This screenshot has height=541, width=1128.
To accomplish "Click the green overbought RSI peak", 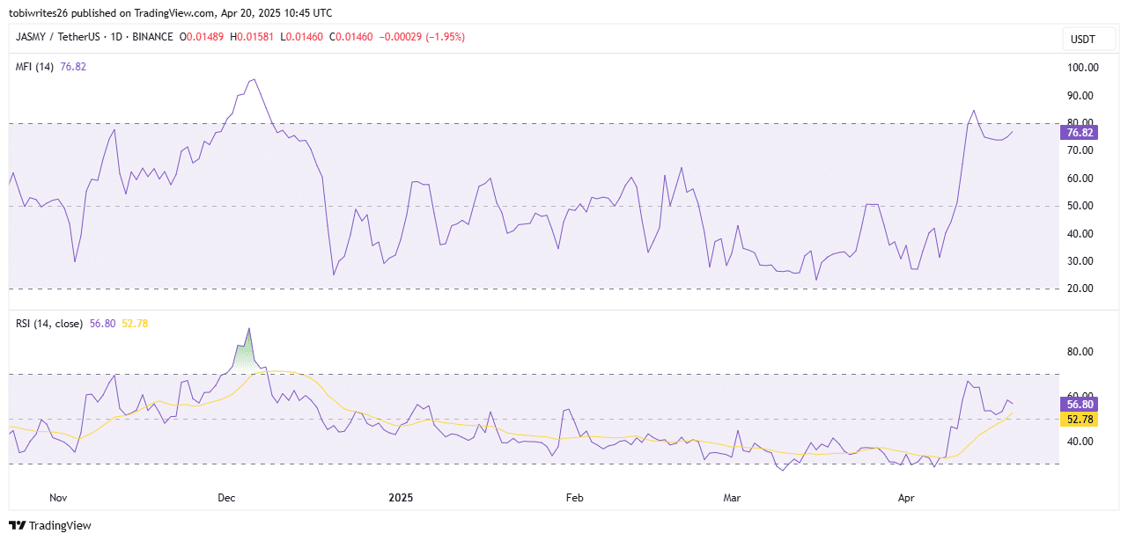I will point(247,347).
